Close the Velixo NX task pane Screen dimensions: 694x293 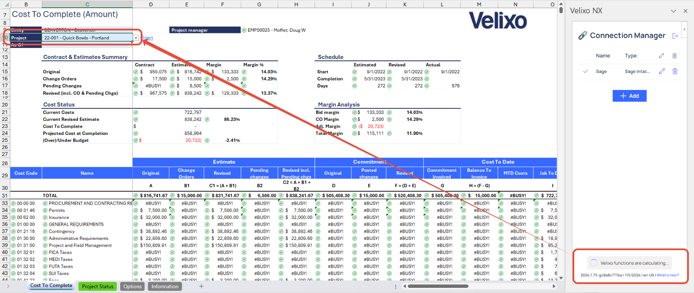coord(685,11)
